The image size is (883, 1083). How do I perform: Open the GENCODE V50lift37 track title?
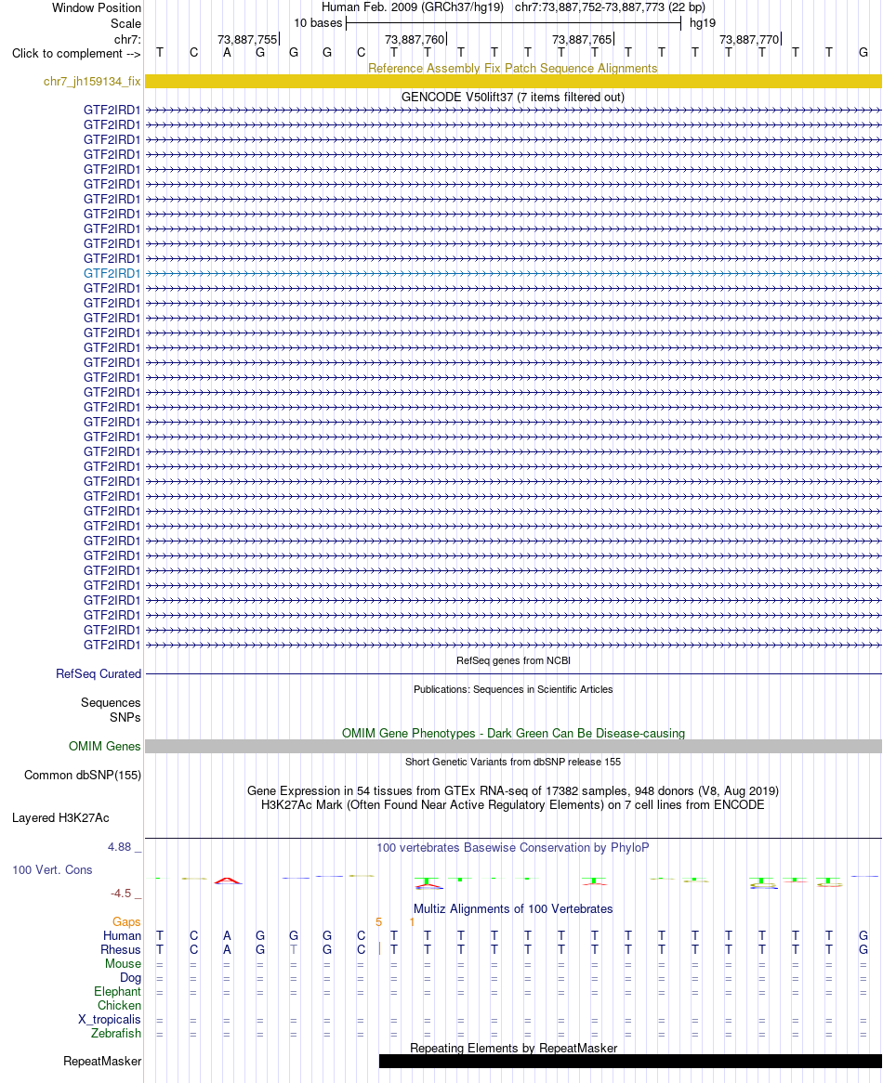pyautogui.click(x=513, y=98)
